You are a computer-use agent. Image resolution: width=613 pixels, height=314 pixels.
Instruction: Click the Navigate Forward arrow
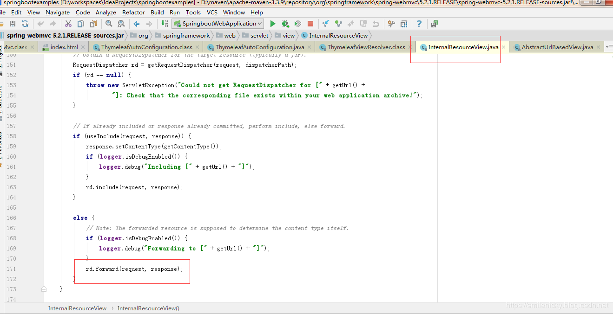149,24
